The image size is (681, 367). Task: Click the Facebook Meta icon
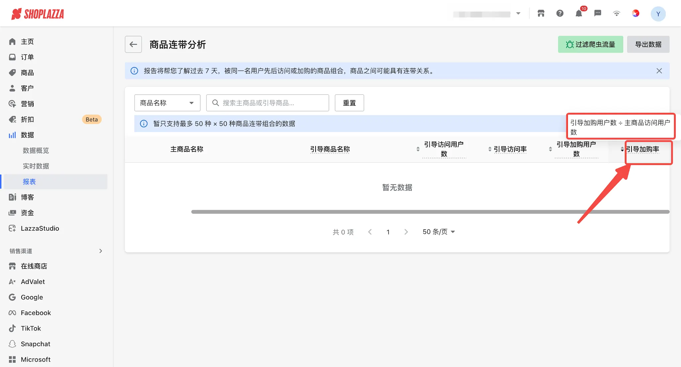(12, 313)
